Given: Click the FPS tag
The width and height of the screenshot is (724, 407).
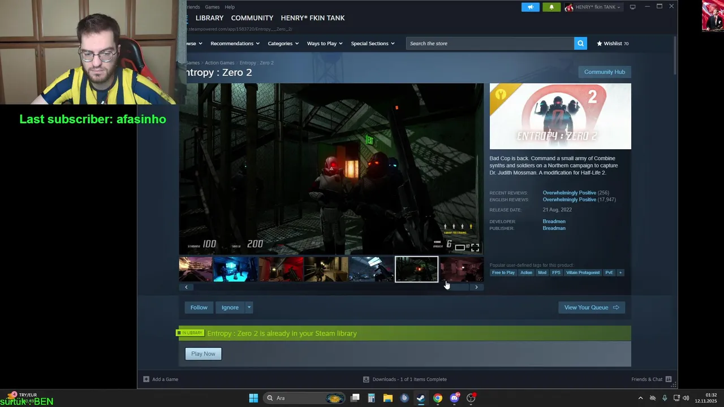Looking at the screenshot, I should pos(556,272).
